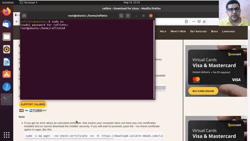Click the top Visa & Mastercard ad banner
The height and width of the screenshot is (141, 250).
[x=216, y=71]
